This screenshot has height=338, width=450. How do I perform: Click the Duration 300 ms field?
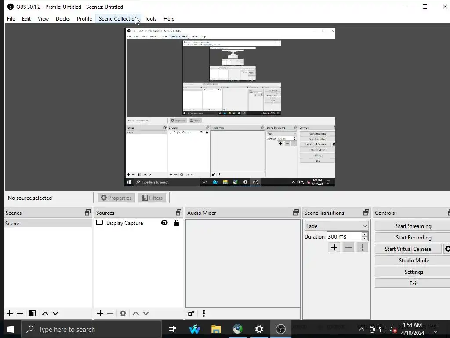point(344,236)
